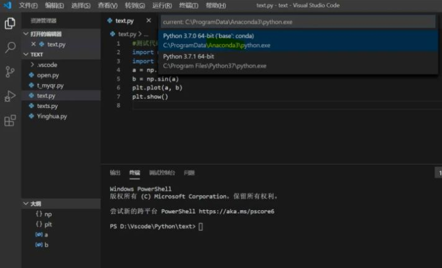
Task: Open the Extensions view
Action: click(10, 121)
